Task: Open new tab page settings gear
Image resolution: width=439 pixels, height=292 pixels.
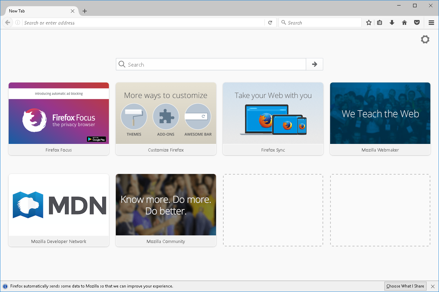Action: (425, 39)
